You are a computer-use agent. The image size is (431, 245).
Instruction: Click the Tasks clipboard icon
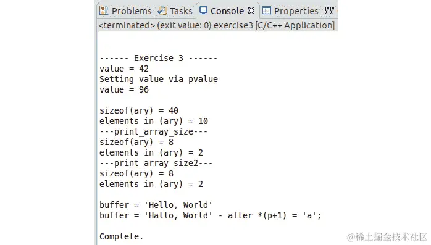click(x=162, y=10)
